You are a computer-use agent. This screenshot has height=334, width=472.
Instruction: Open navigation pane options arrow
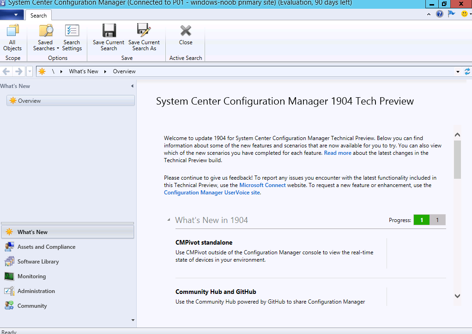pyautogui.click(x=133, y=320)
